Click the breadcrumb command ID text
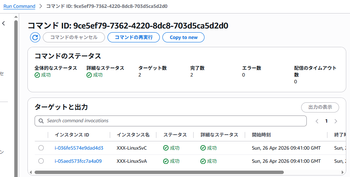 [x=107, y=6]
